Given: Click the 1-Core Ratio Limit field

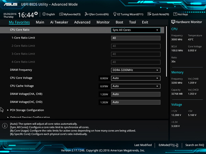Looking at the screenshot, I should (x=136, y=38).
